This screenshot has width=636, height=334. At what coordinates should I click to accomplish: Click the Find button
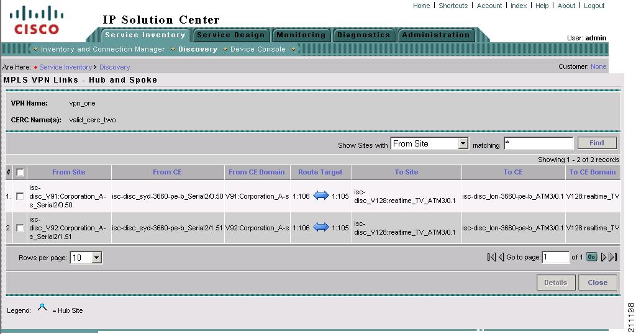[x=597, y=143]
